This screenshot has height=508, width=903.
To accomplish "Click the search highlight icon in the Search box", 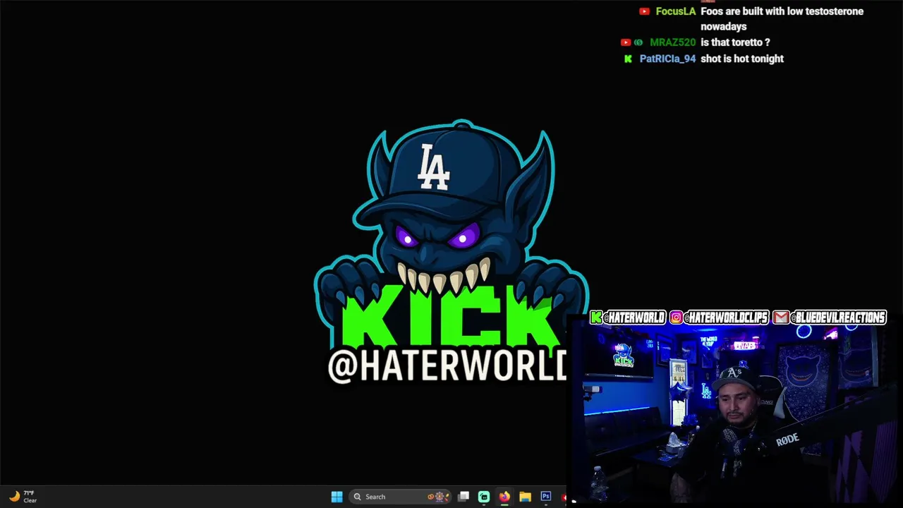I will click(438, 497).
